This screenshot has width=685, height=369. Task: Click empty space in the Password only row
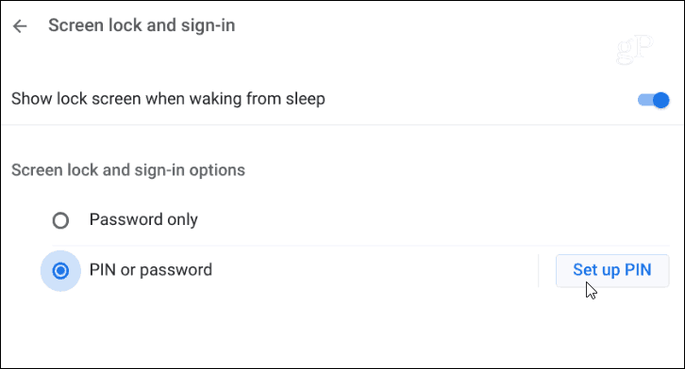point(372,220)
